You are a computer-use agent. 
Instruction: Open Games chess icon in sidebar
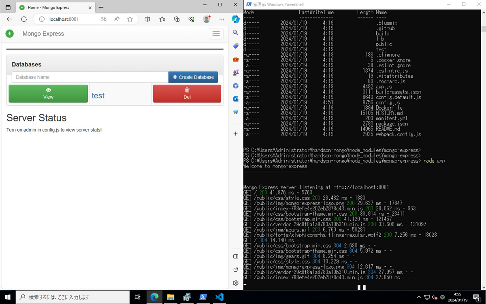click(x=236, y=72)
